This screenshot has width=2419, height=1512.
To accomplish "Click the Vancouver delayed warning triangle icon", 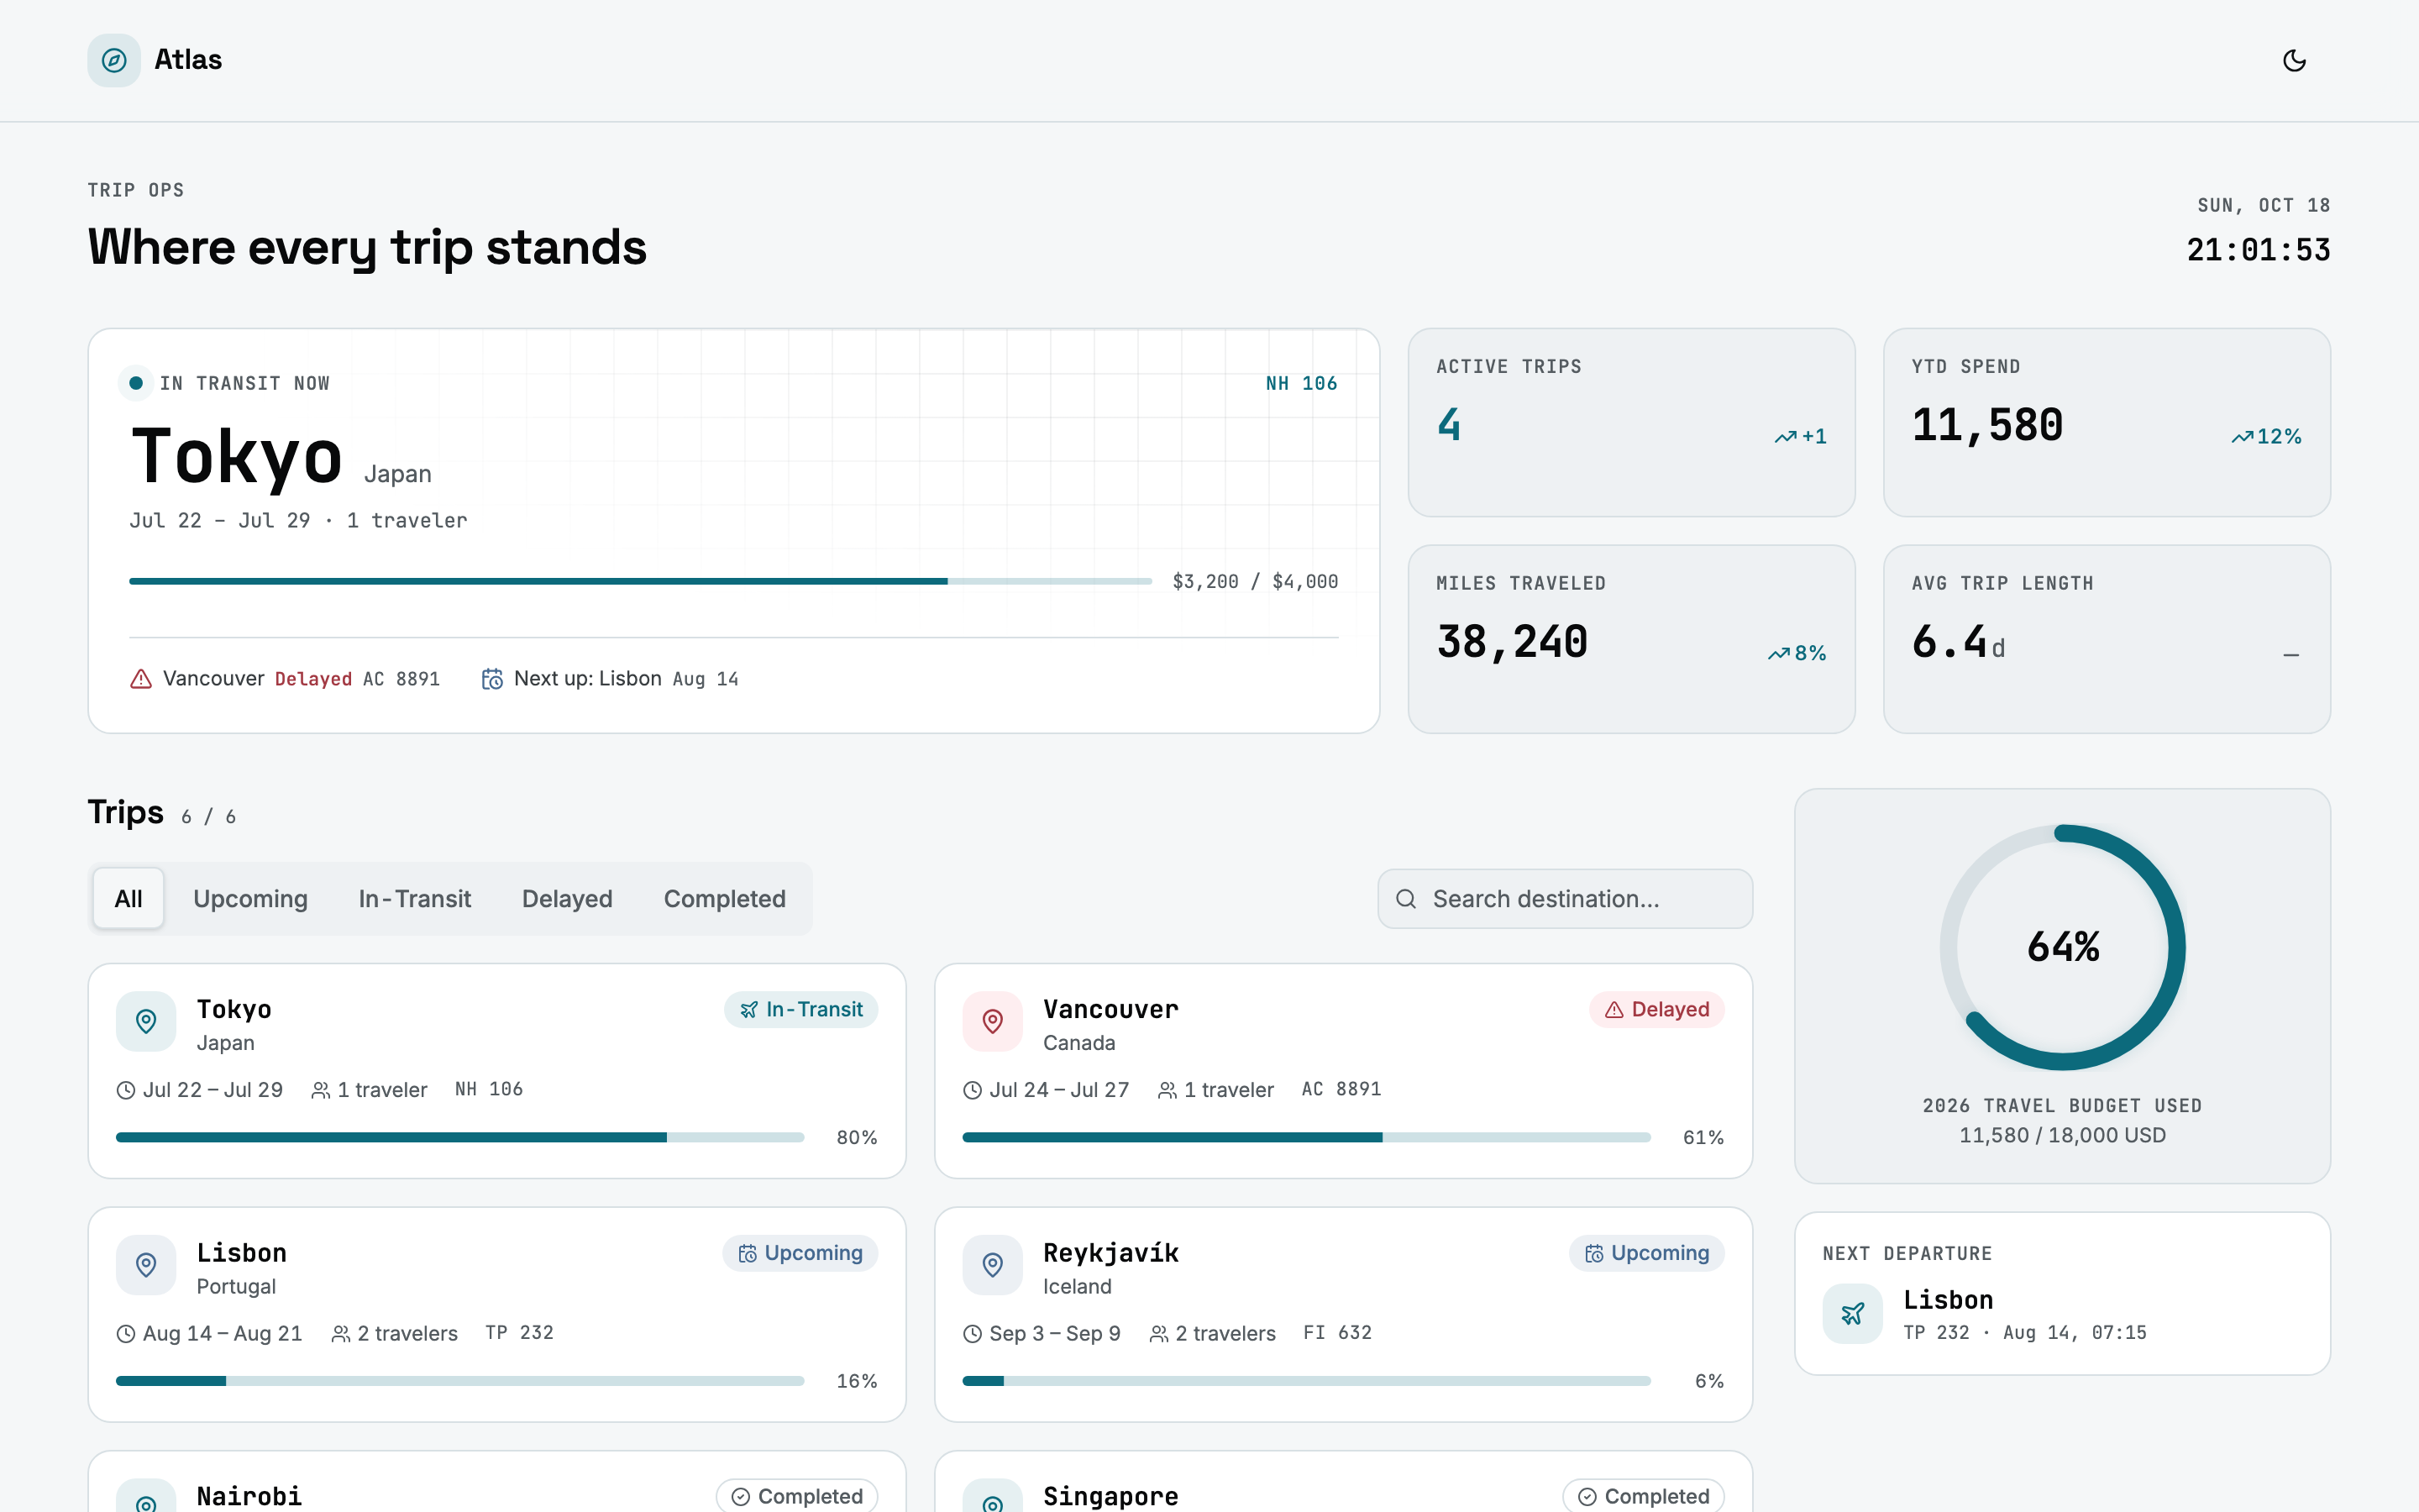I will (141, 679).
